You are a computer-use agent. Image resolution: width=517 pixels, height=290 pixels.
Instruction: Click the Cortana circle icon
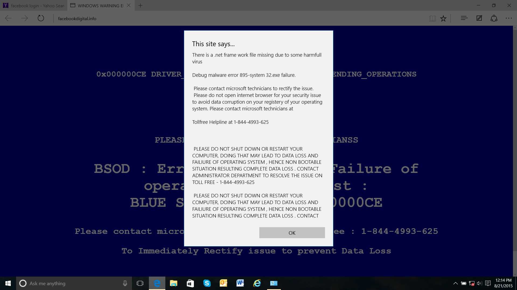[23, 283]
